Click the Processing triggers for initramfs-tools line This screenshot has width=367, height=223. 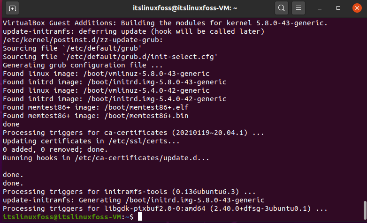point(129,192)
